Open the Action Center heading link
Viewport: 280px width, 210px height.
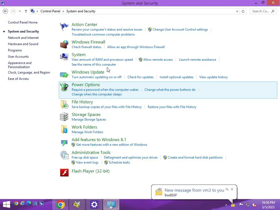[x=84, y=24]
